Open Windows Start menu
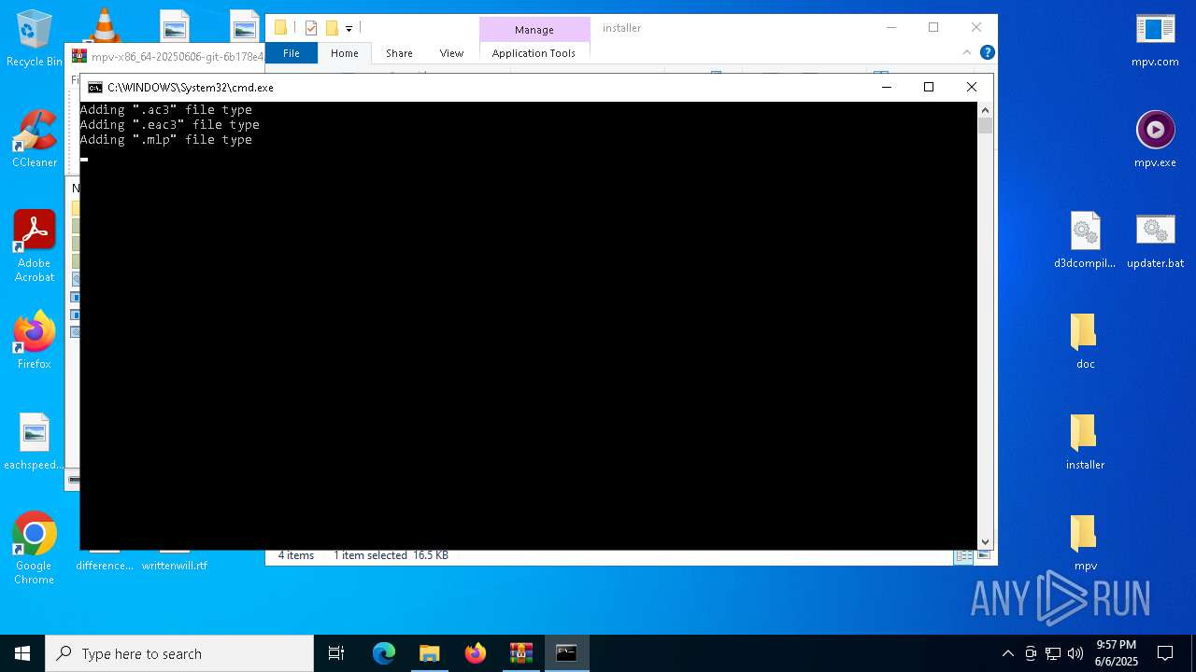This screenshot has height=672, width=1196. point(22,653)
